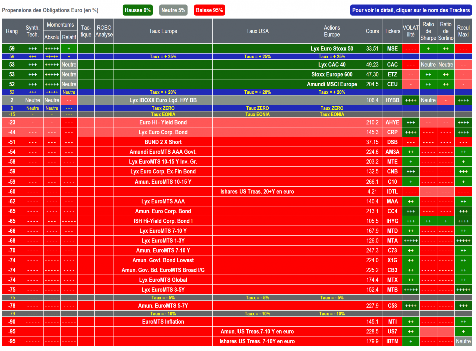
Task: Click the Relatif momentum sub-header
Action: (x=69, y=37)
